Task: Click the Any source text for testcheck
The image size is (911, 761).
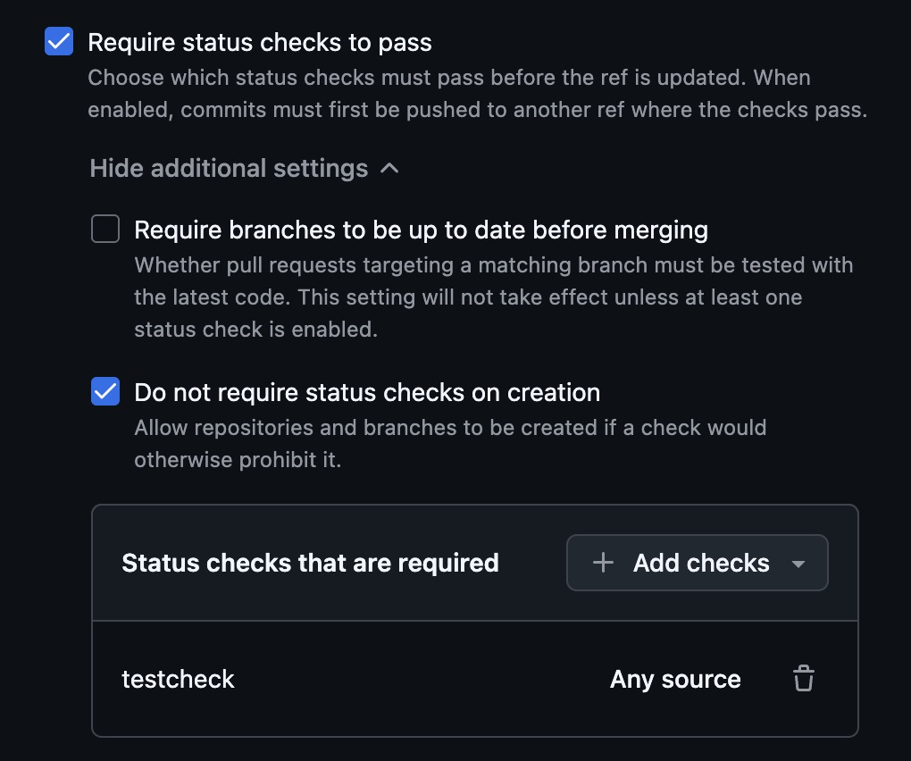Action: pyautogui.click(x=675, y=679)
